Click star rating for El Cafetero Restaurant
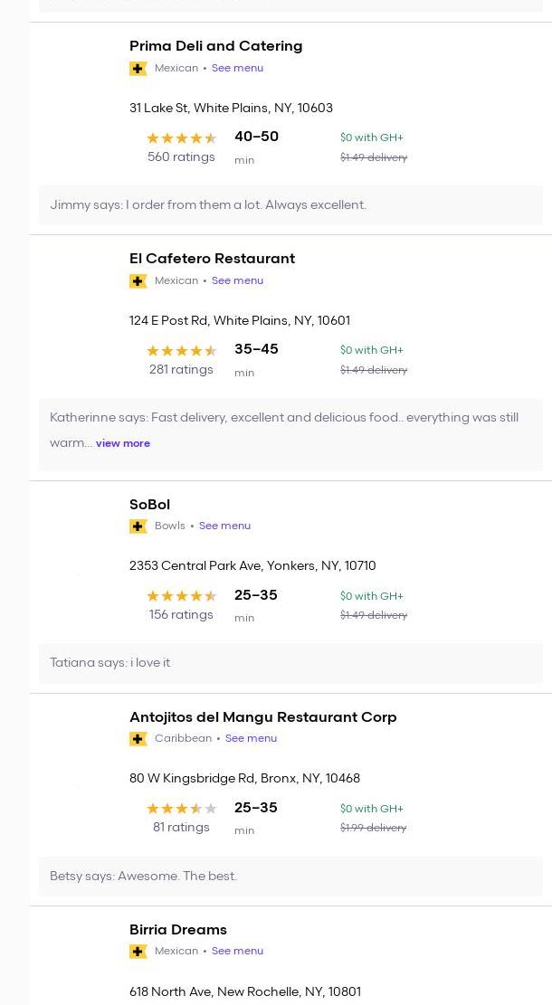This screenshot has height=1005, width=552. pos(181,351)
